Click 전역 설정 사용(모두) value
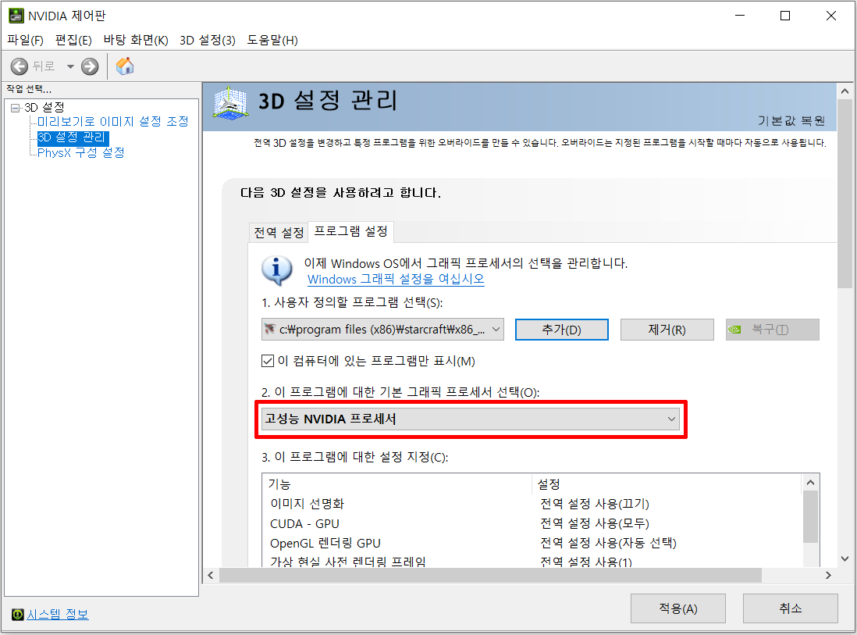Image resolution: width=857 pixels, height=635 pixels. (x=595, y=523)
